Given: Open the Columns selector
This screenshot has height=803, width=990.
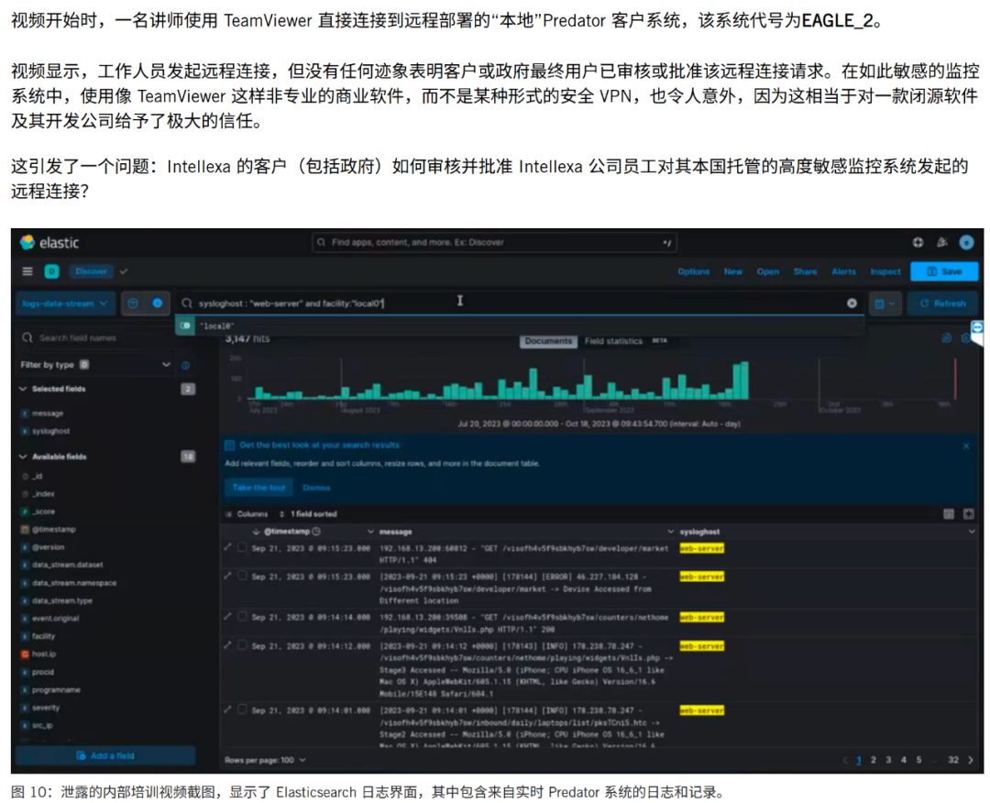Looking at the screenshot, I should 247,514.
